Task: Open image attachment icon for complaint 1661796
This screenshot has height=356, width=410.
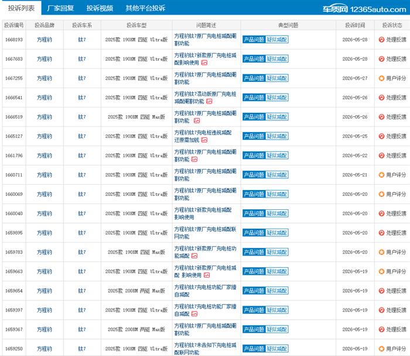Action: [x=194, y=159]
